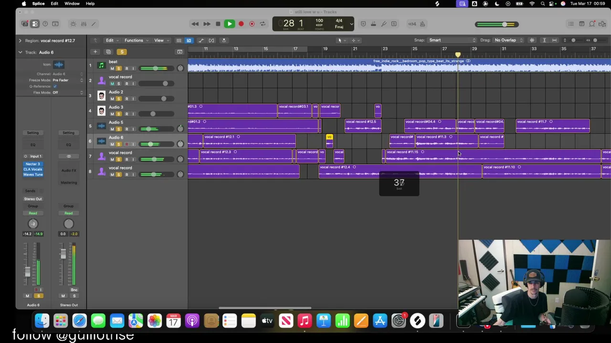Click the grid view icon in tracks menu bar
This screenshot has height=343, width=611.
179,40
